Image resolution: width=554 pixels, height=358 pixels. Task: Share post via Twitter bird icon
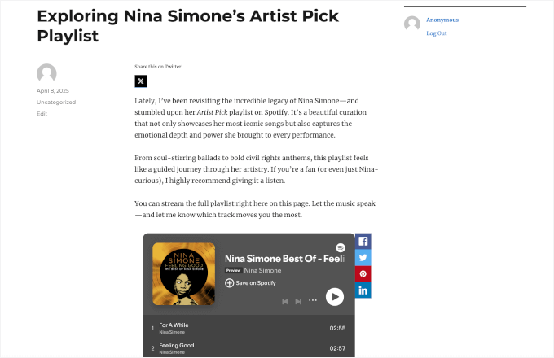point(363,258)
